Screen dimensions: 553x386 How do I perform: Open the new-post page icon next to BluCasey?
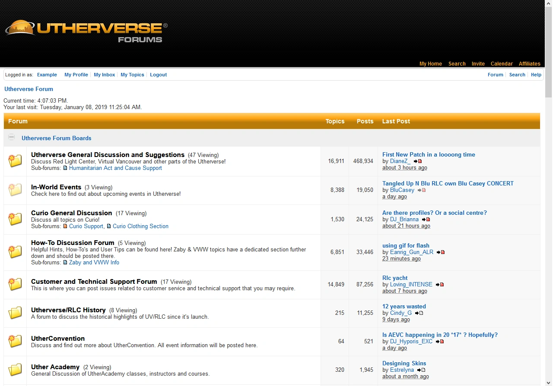[x=423, y=190]
